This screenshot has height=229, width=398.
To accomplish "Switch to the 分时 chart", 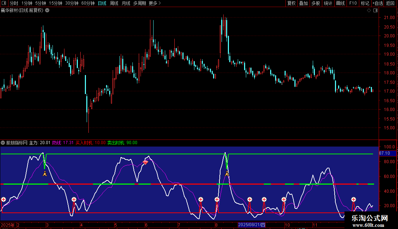I will point(14,3).
